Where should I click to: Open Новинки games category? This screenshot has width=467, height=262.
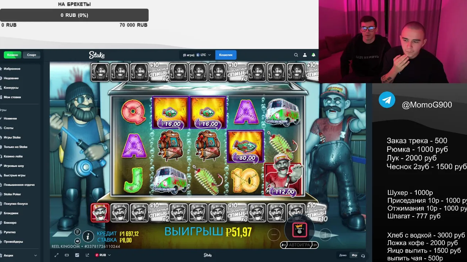(x=10, y=119)
